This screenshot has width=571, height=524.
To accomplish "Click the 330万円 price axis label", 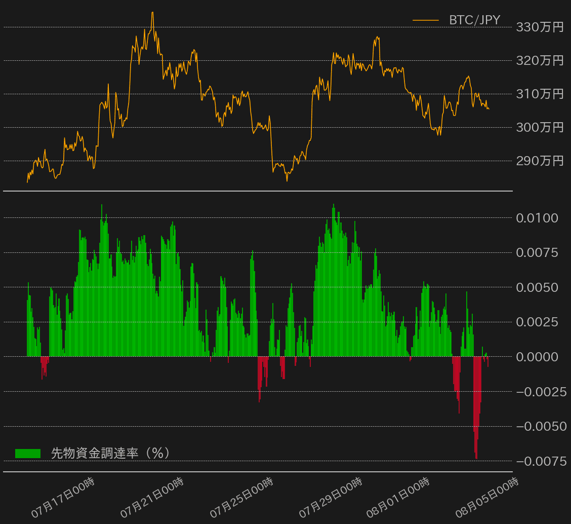I will 539,27.
